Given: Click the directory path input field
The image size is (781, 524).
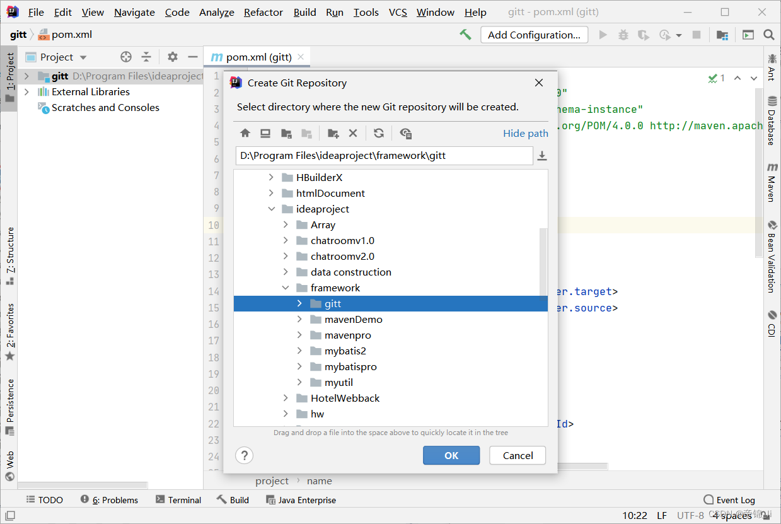Looking at the screenshot, I should [x=385, y=156].
